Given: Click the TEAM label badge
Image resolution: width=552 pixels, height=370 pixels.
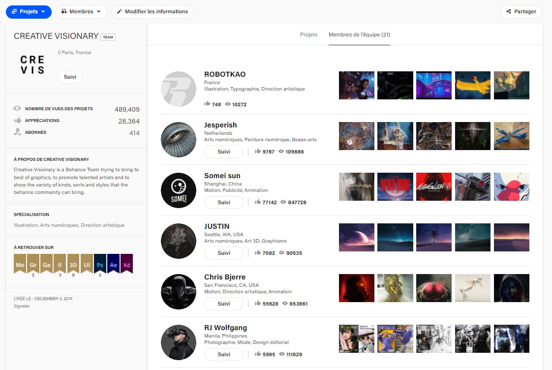Looking at the screenshot, I should click(x=108, y=37).
